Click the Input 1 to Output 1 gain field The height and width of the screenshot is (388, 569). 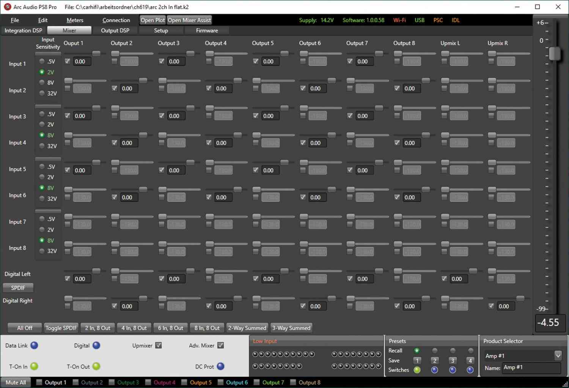[x=82, y=61]
